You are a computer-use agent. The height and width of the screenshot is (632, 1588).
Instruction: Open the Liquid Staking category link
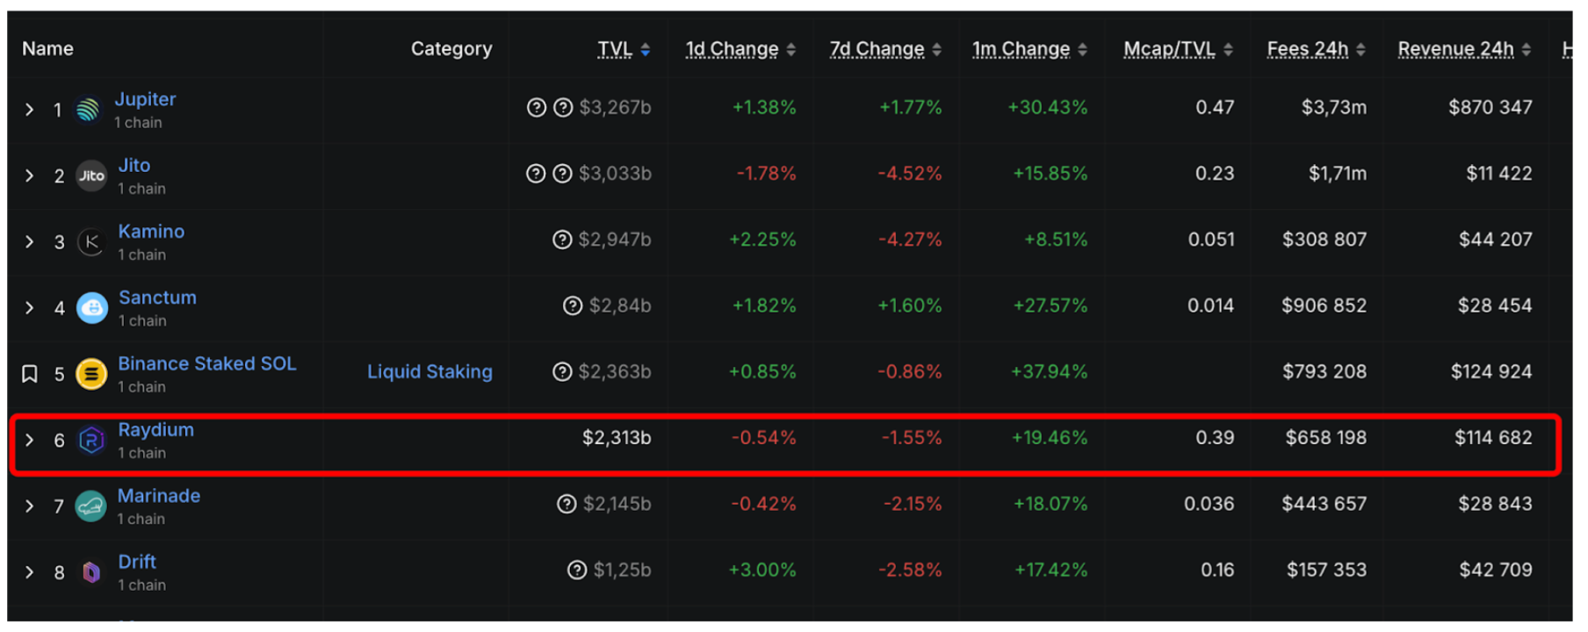(429, 372)
